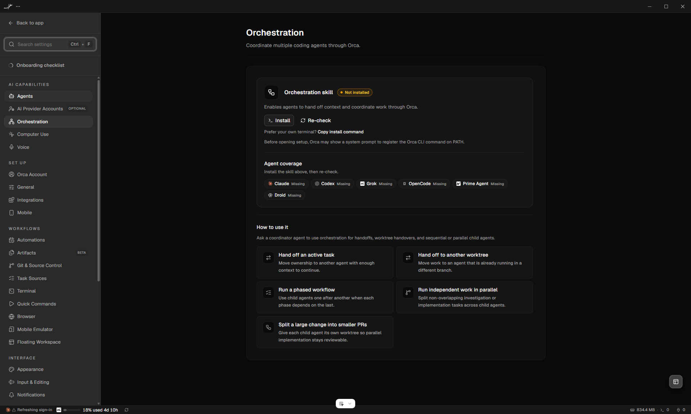691x414 pixels.
Task: Click the OpenCode Missing agent chip
Action: point(424,184)
